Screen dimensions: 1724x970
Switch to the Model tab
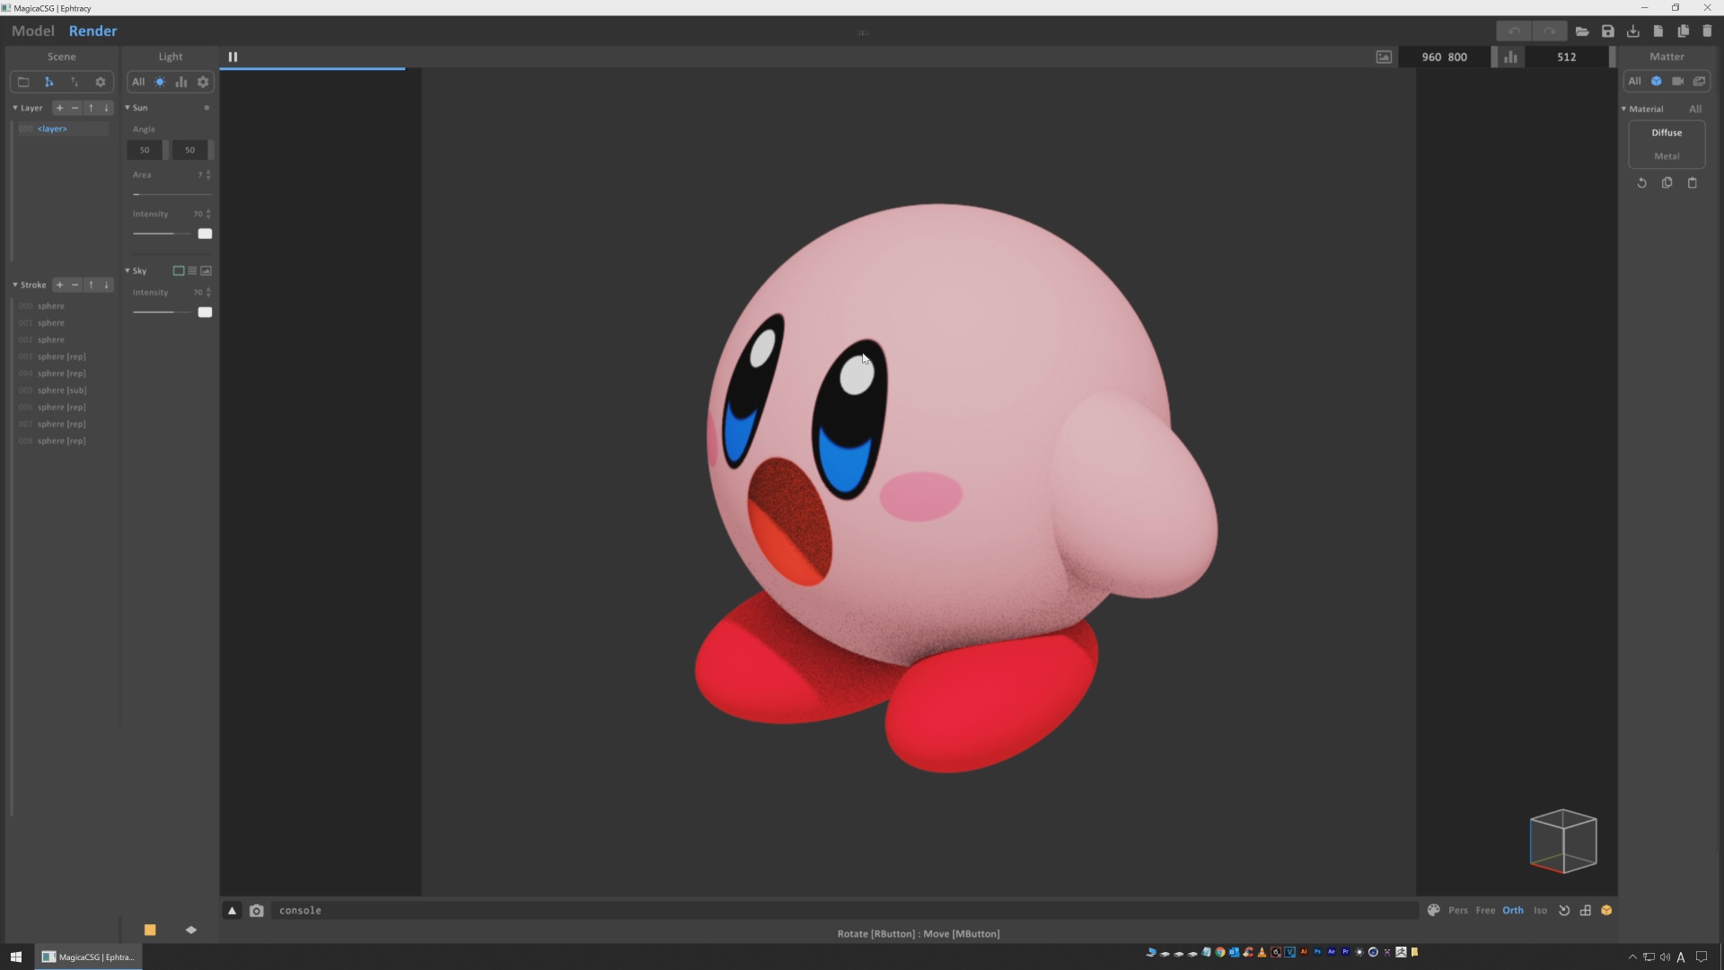click(x=33, y=31)
